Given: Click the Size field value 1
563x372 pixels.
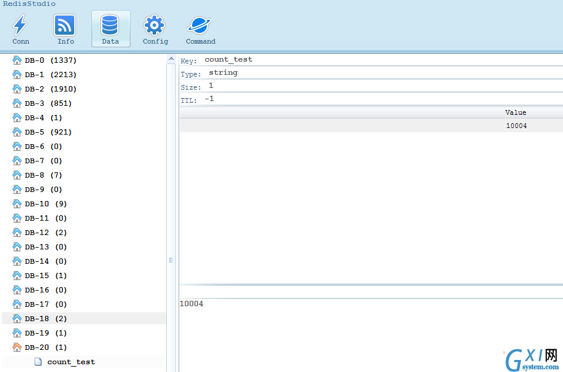Looking at the screenshot, I should [x=211, y=86].
